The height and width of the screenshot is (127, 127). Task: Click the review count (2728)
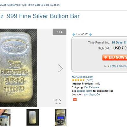89,80
